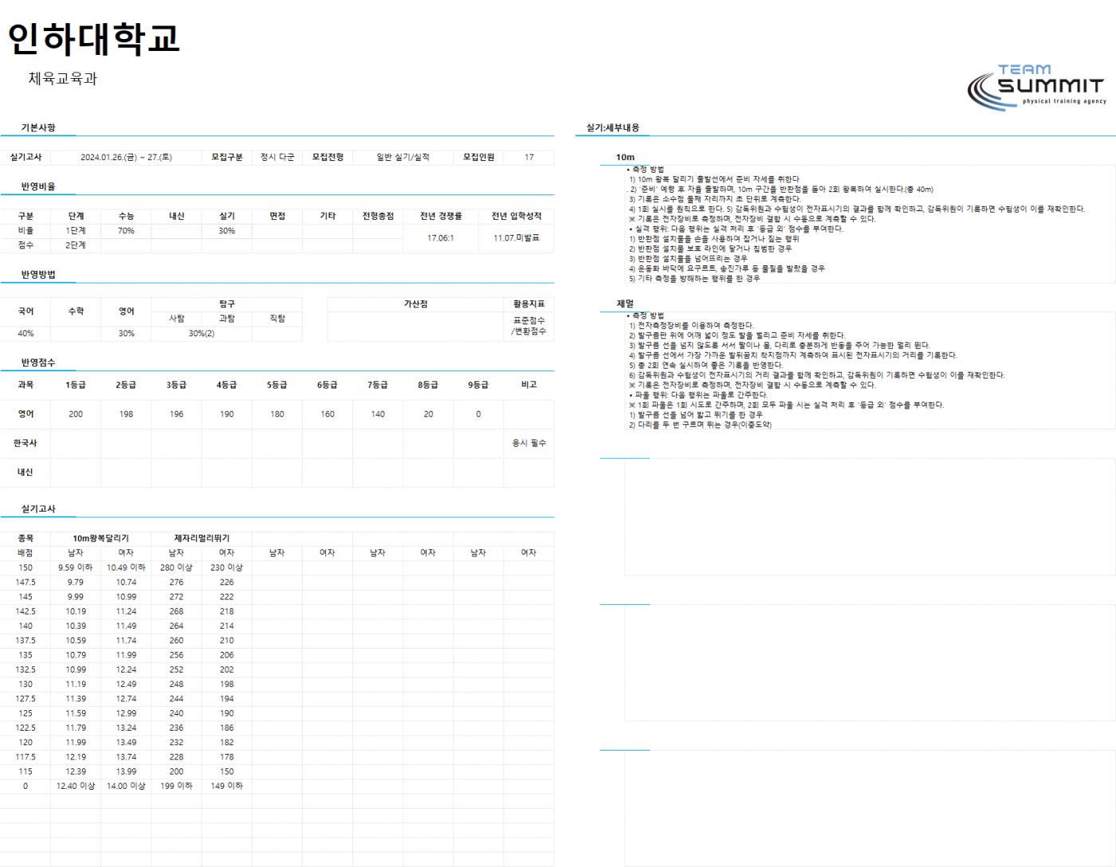The image size is (1116, 867).
Task: Click the 280 이상 record cell
Action: coord(176,567)
